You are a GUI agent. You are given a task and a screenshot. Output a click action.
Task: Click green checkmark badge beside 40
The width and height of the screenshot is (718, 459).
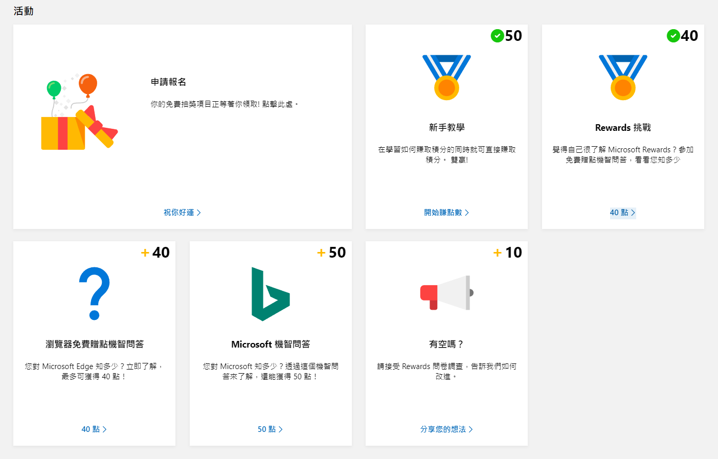click(673, 36)
